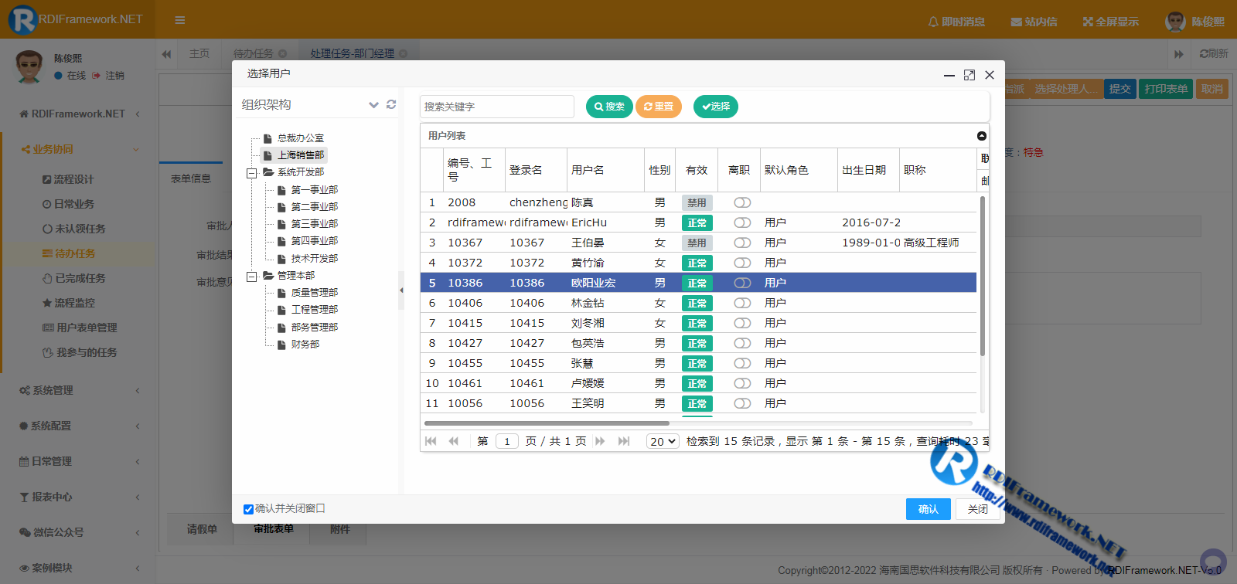Open 流程监控 in sidebar
Screen dimensions: 1237x584
(x=68, y=303)
